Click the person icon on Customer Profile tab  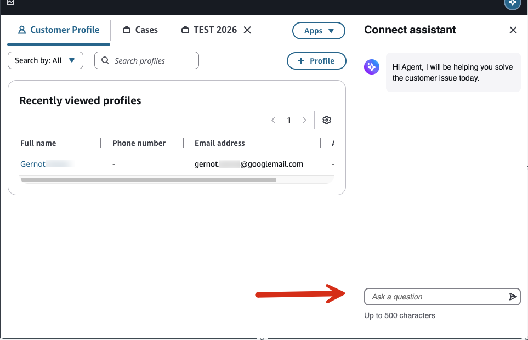(21, 30)
